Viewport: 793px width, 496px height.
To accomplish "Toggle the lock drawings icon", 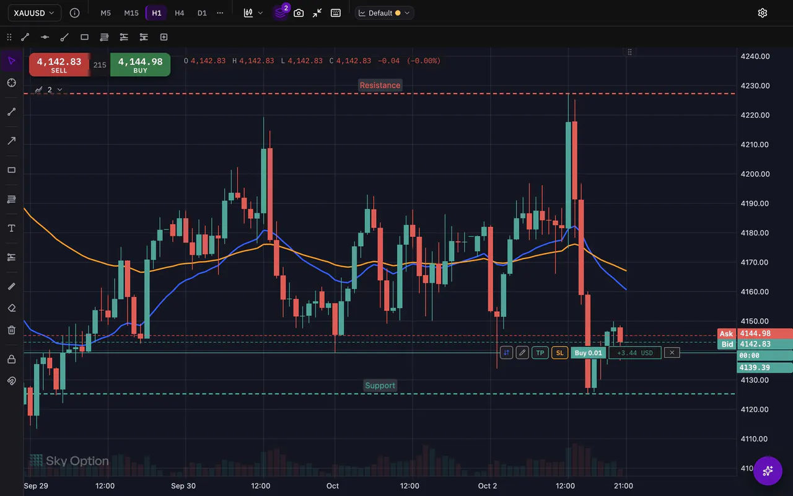I will (x=11, y=359).
